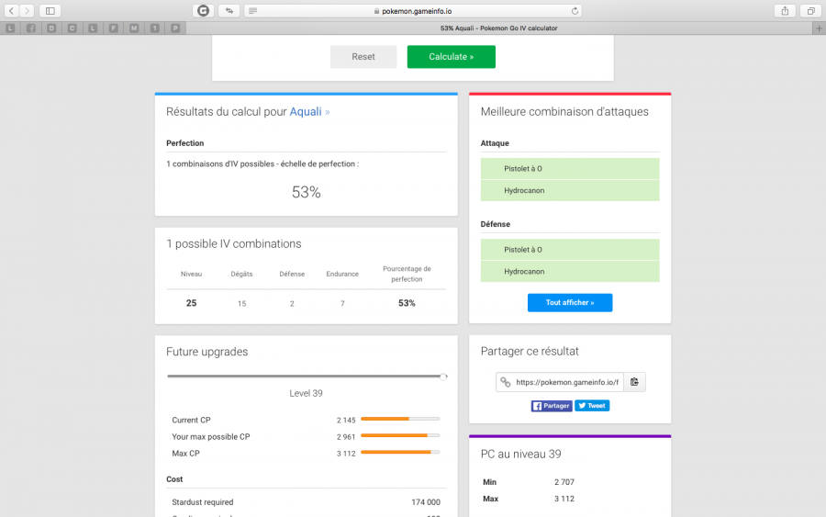Select the 53% Aquali tab

[x=498, y=28]
